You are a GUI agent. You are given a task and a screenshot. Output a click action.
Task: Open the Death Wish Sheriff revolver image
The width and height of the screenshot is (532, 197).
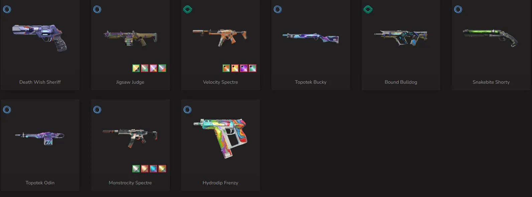coord(40,38)
